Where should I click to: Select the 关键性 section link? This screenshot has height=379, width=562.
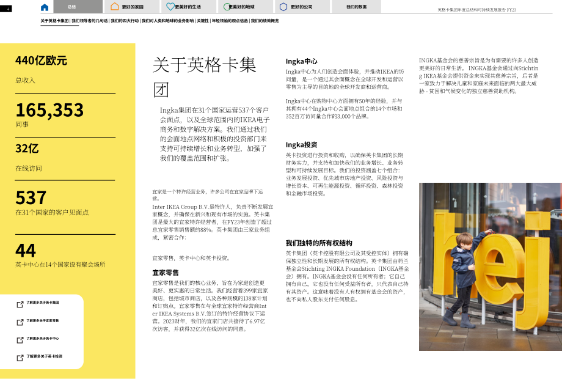point(203,21)
